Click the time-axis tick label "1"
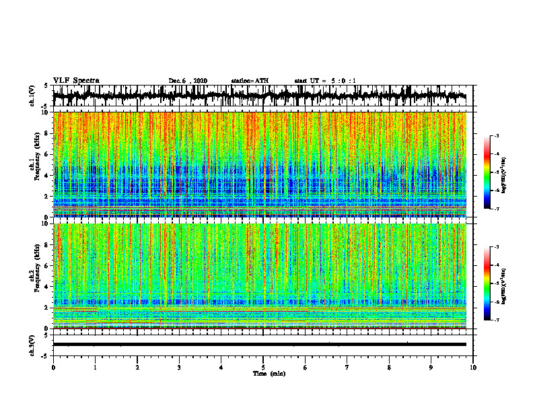 pyautogui.click(x=95, y=368)
